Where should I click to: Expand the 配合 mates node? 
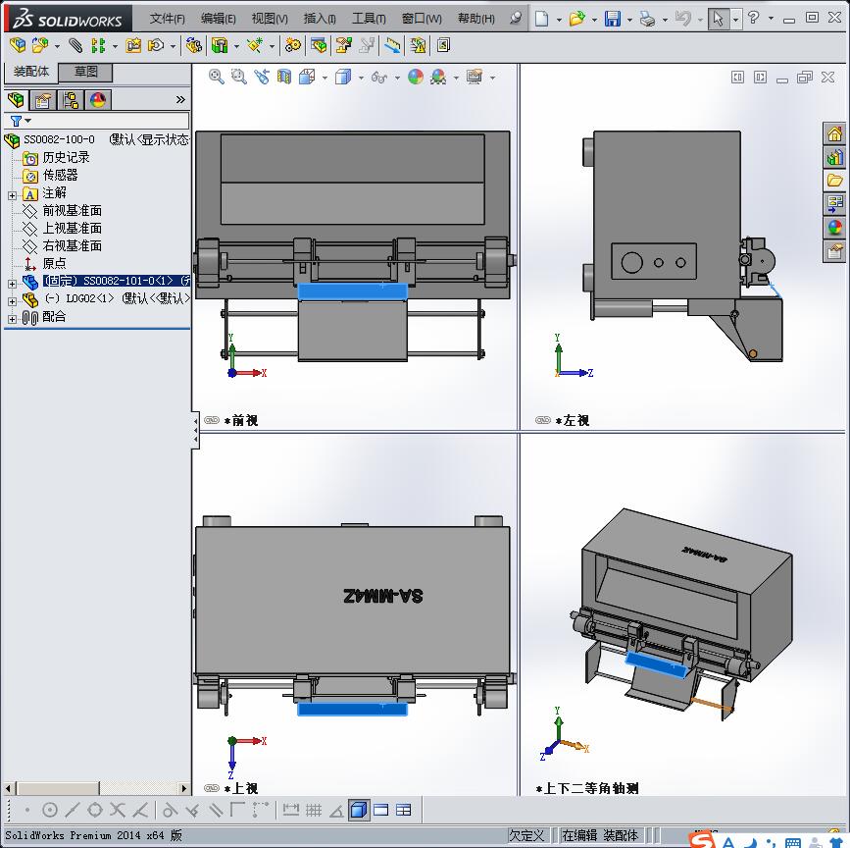[13, 319]
